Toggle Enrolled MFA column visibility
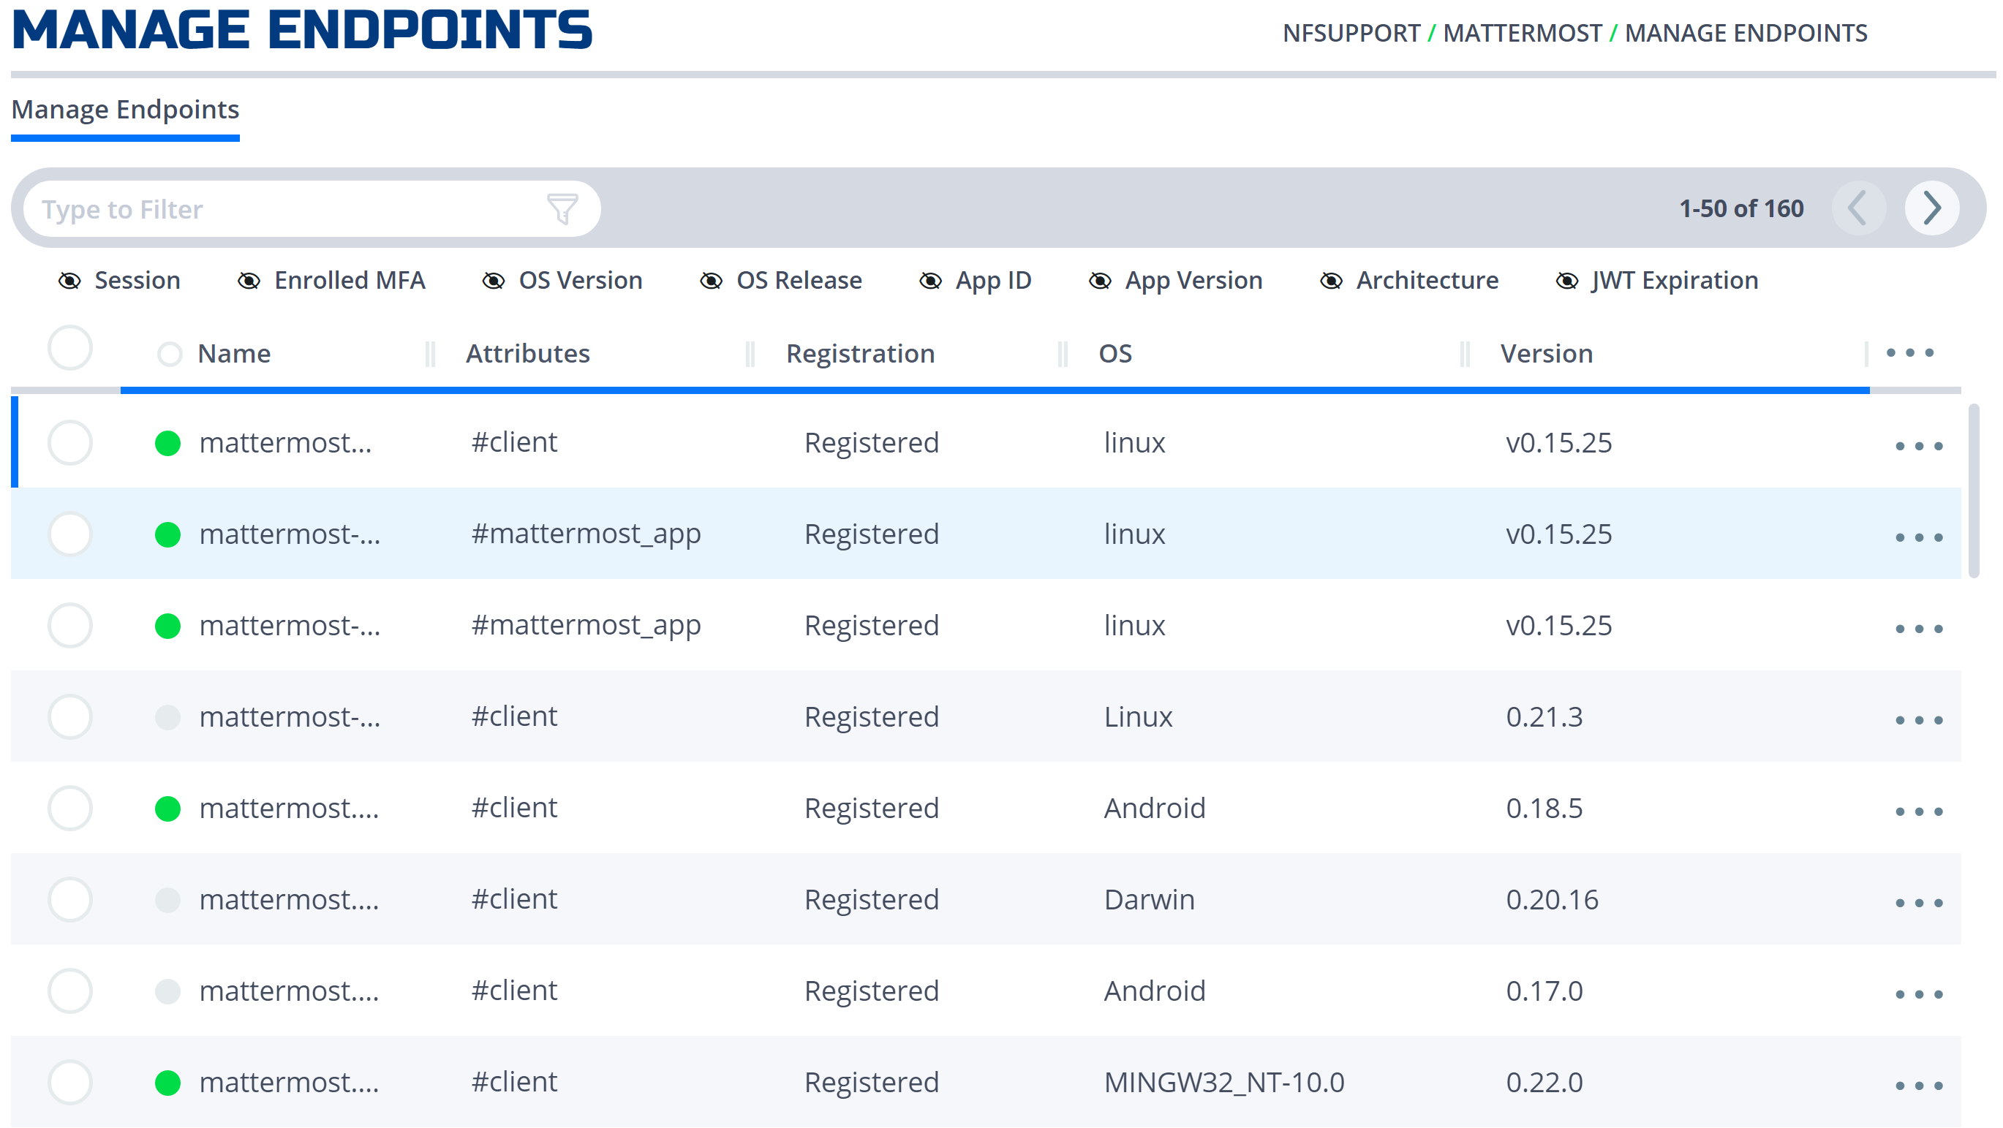 point(331,280)
